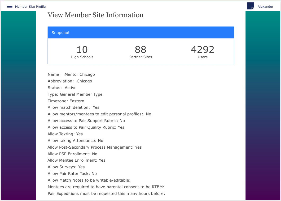Image resolution: width=281 pixels, height=201 pixels.
Task: Click Allow access to Pair Support Rubric line
Action: 86,121
